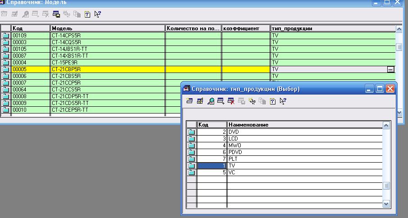Screen dimensions: 408x218
Task: Click the wand icon in тип_продукции toolbar
Action: pyautogui.click(x=252, y=101)
